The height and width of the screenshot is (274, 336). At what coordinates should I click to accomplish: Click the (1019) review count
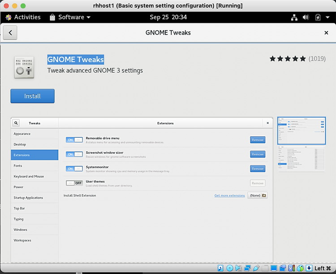tap(317, 59)
